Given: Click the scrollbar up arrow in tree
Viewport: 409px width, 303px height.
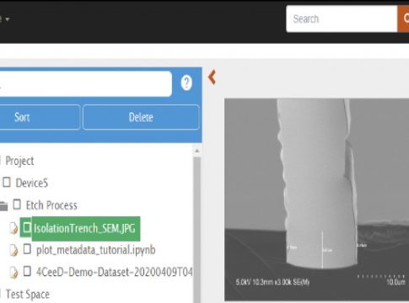Looking at the screenshot, I should point(197,151).
